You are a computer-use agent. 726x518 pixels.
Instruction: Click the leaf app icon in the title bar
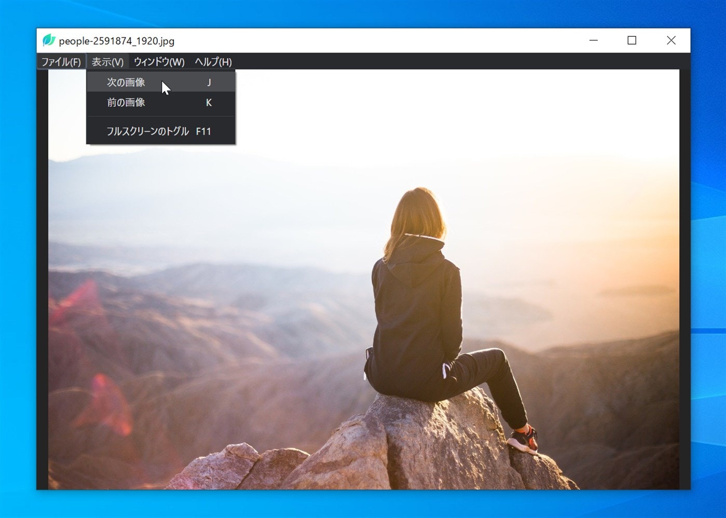[x=50, y=40]
